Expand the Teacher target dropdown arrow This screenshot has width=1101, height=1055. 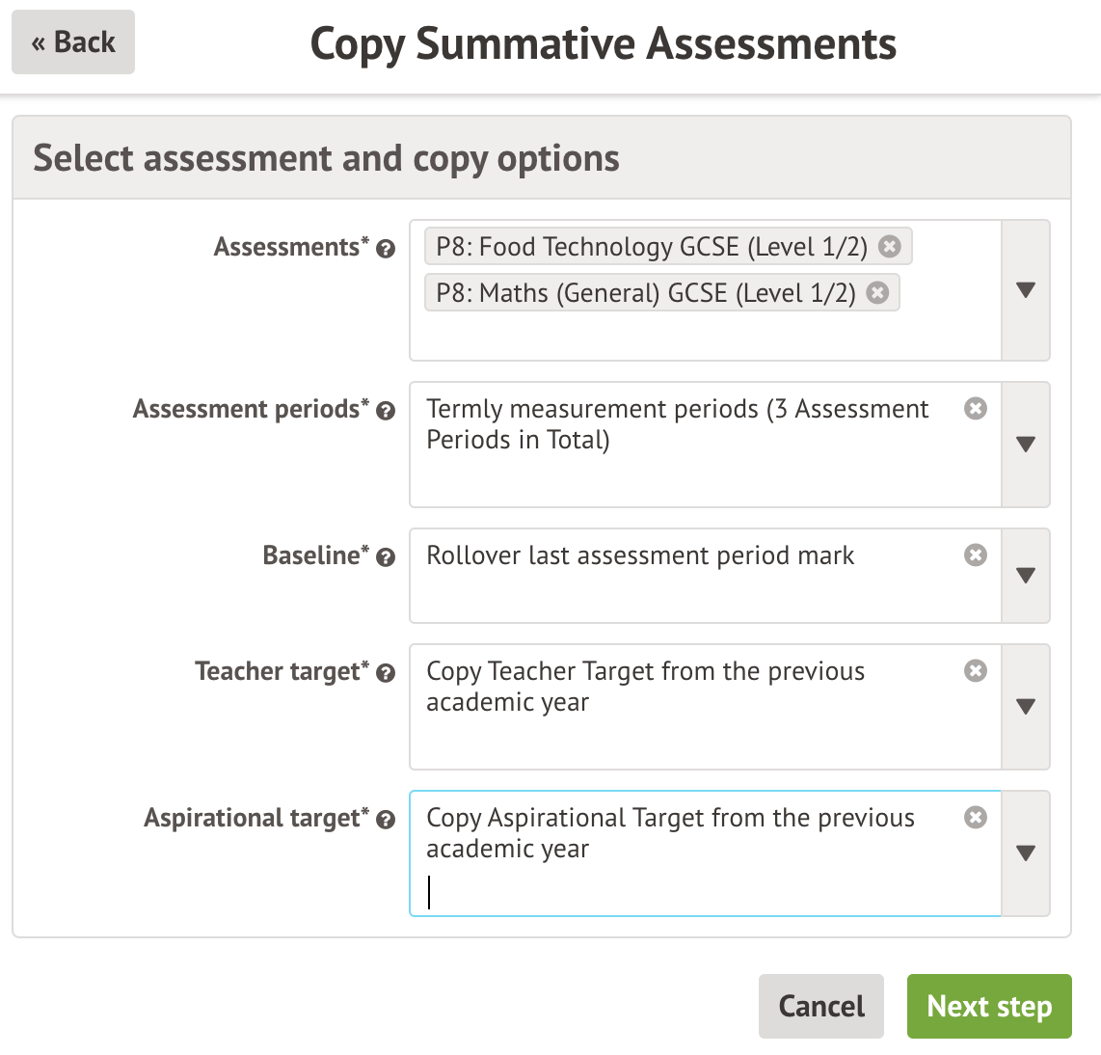1026,707
